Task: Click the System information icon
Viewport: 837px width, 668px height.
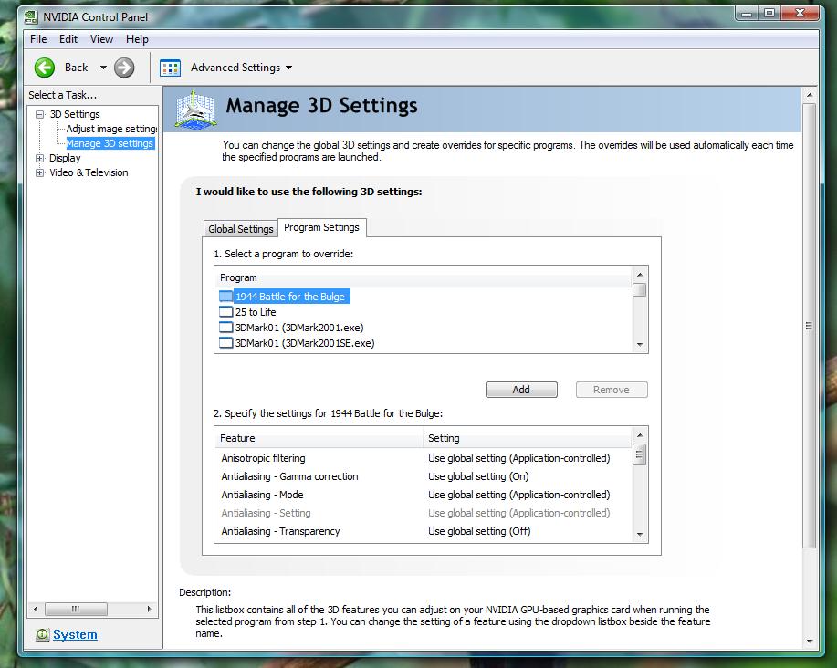Action: pyautogui.click(x=42, y=635)
